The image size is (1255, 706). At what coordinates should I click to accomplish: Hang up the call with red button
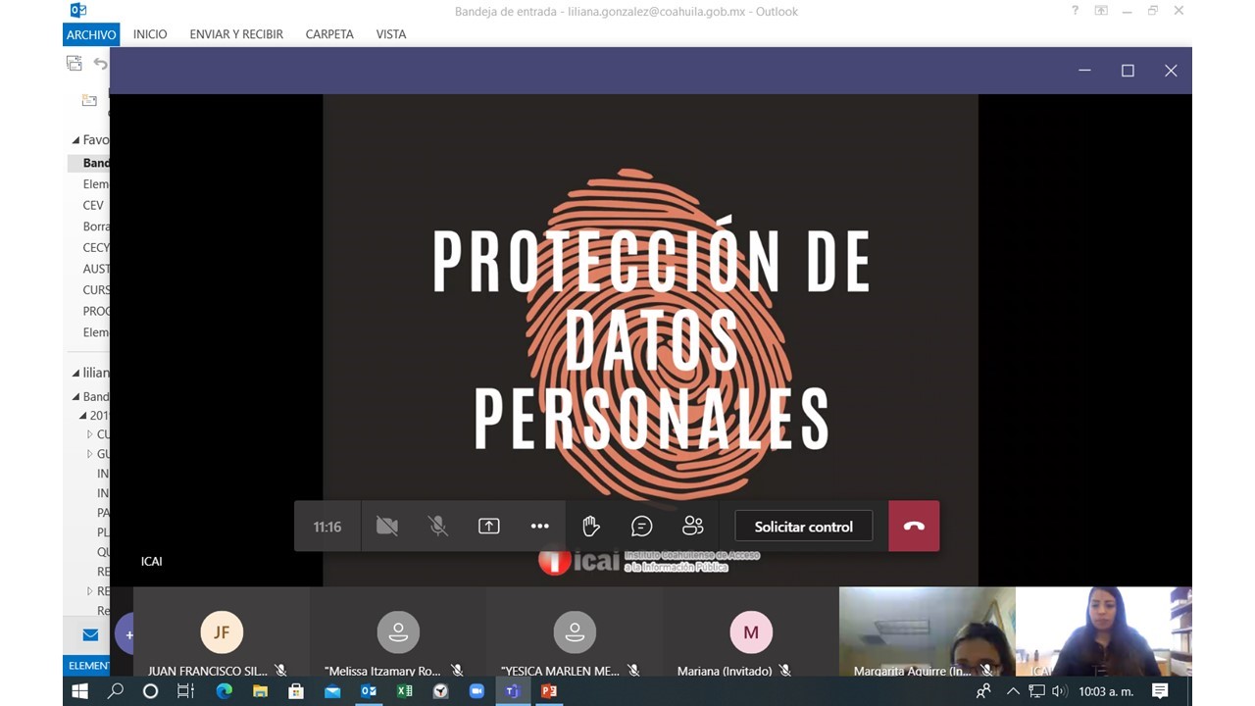pos(914,527)
